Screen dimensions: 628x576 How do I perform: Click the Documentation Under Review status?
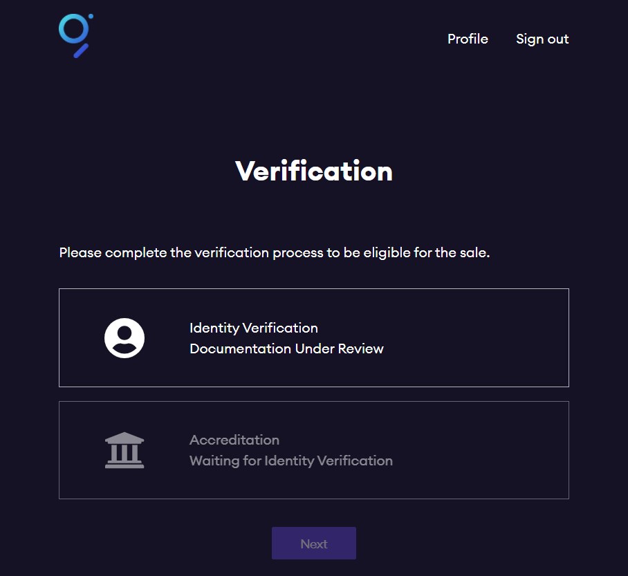point(286,349)
